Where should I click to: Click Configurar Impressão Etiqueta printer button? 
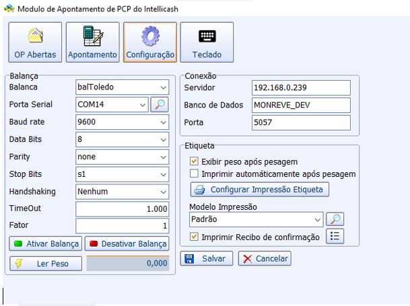[259, 190]
